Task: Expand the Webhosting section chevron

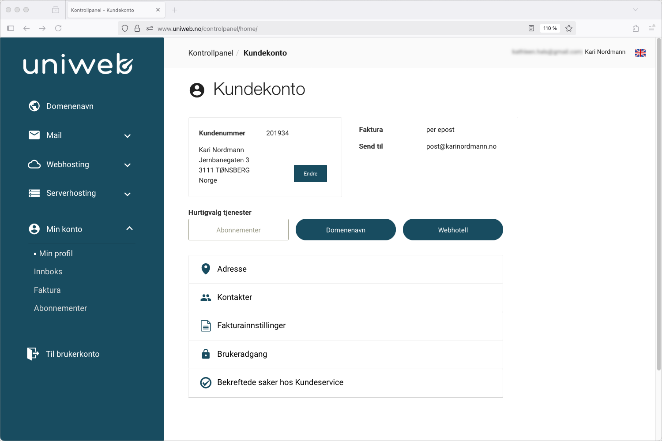Action: (128, 165)
